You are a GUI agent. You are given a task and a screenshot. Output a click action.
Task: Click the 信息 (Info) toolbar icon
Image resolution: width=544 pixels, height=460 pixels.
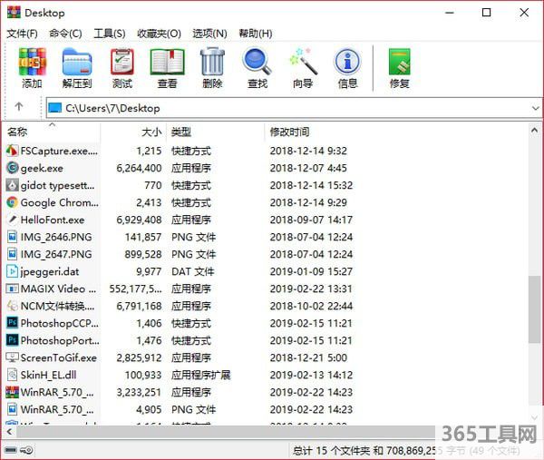click(347, 64)
